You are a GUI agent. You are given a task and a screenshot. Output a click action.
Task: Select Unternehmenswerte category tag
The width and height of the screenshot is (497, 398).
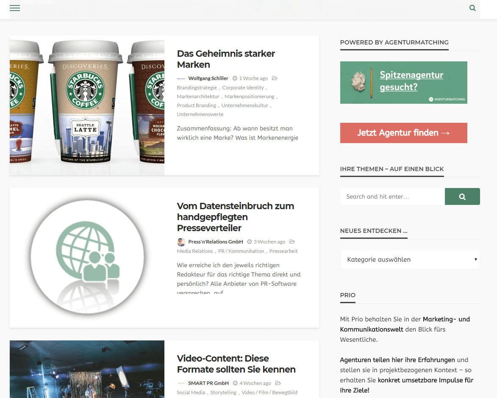(x=200, y=114)
